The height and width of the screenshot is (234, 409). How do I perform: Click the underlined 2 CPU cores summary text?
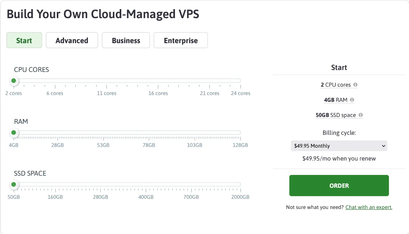[335, 84]
